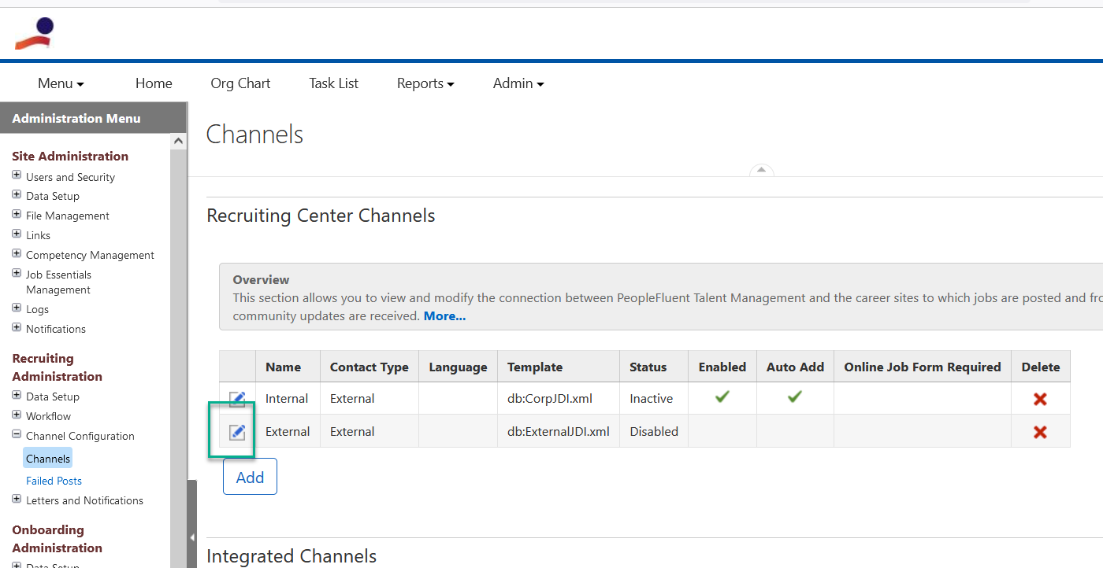Collapse the sidebar with the splitter arrow
The height and width of the screenshot is (568, 1103).
191,538
